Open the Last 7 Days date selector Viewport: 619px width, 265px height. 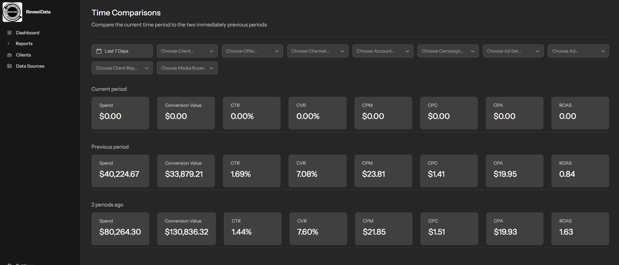point(122,51)
